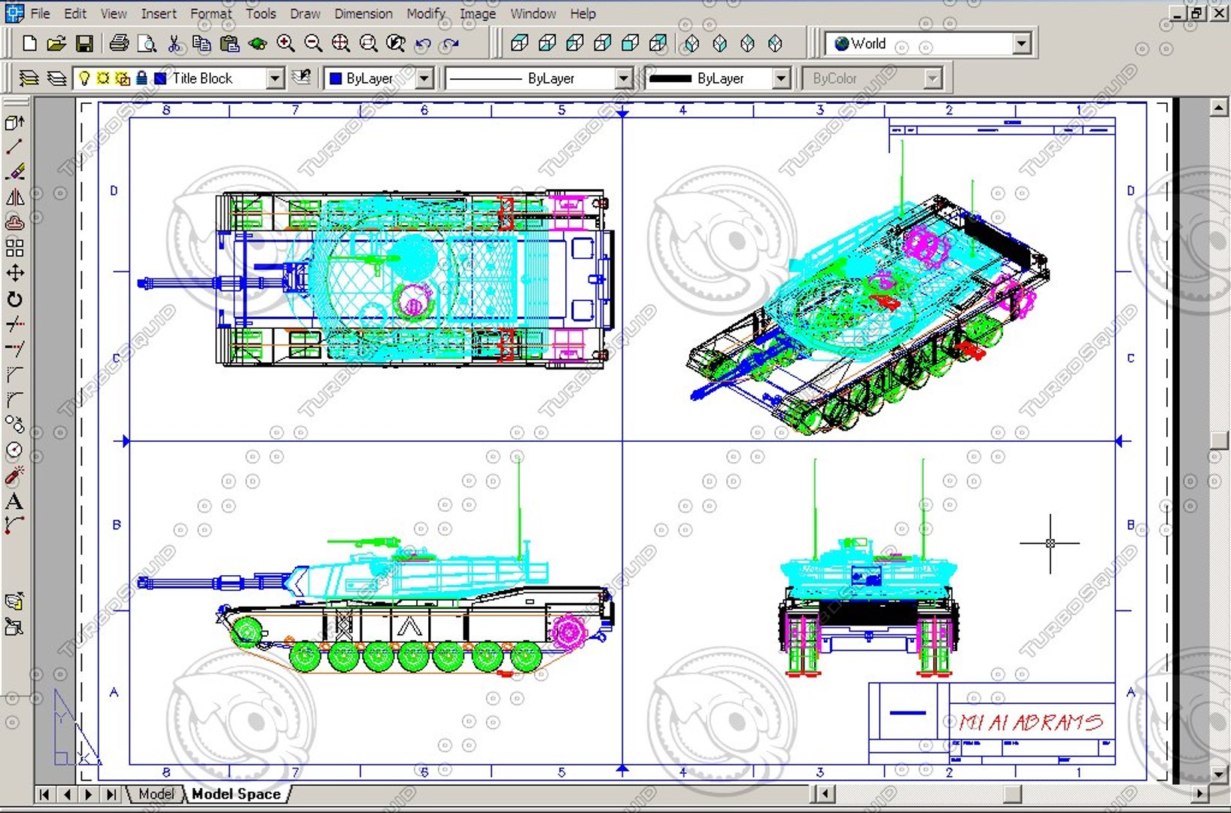Select the Zoom Out magnifier
Image resolution: width=1231 pixels, height=813 pixels.
tap(313, 44)
